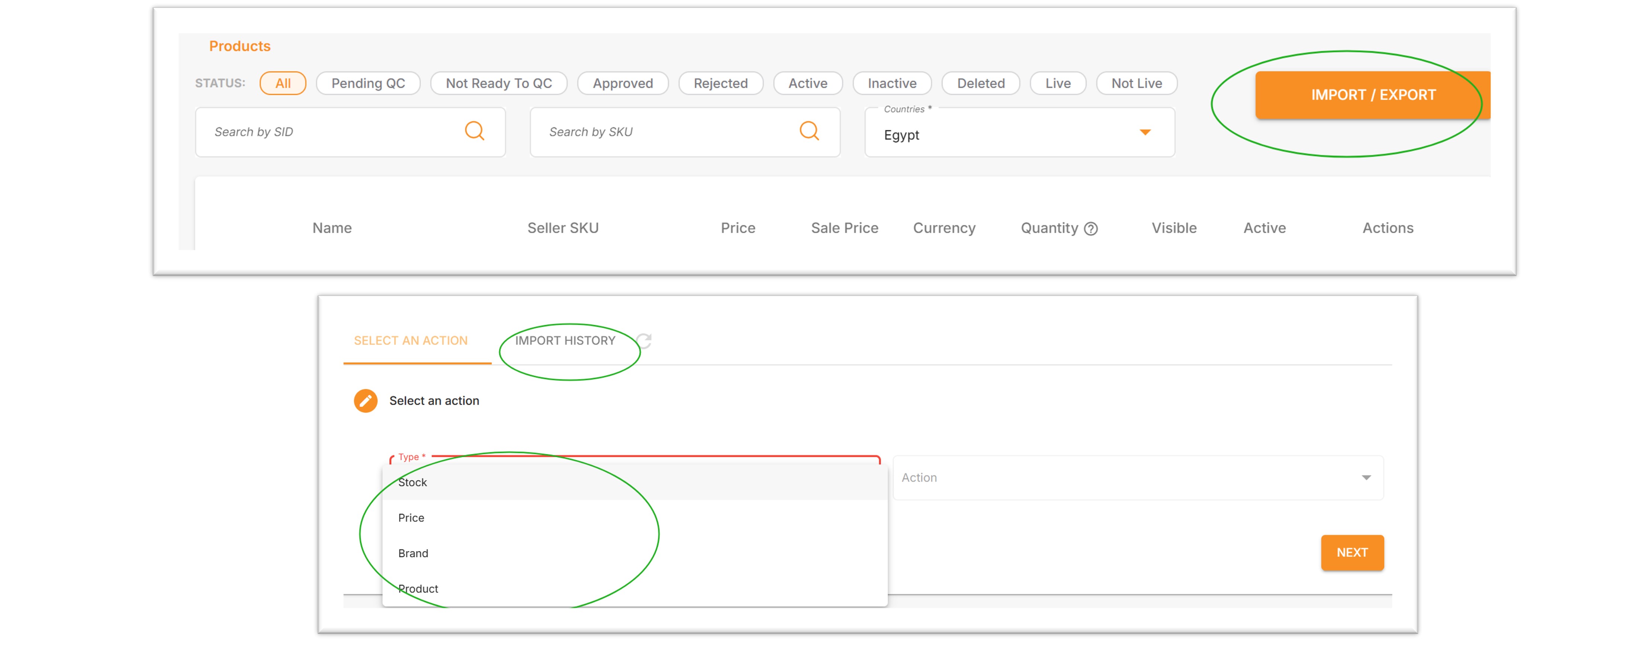The width and height of the screenshot is (1639, 653).
Task: Choose Stock from the Type list
Action: point(634,482)
